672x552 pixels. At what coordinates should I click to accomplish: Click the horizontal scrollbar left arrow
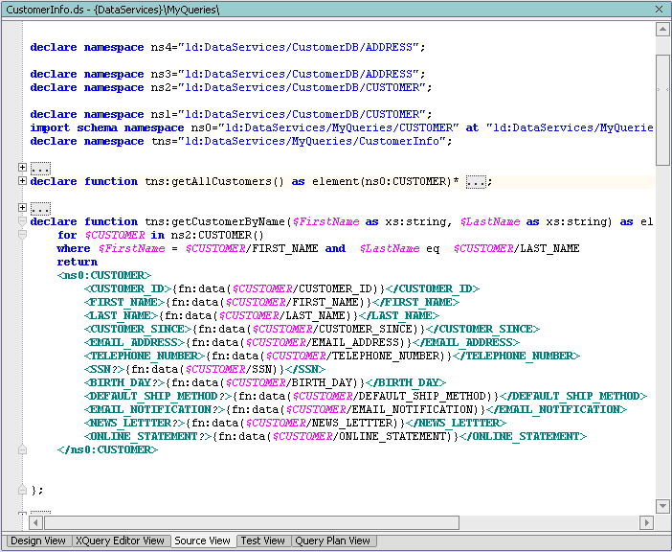click(35, 523)
